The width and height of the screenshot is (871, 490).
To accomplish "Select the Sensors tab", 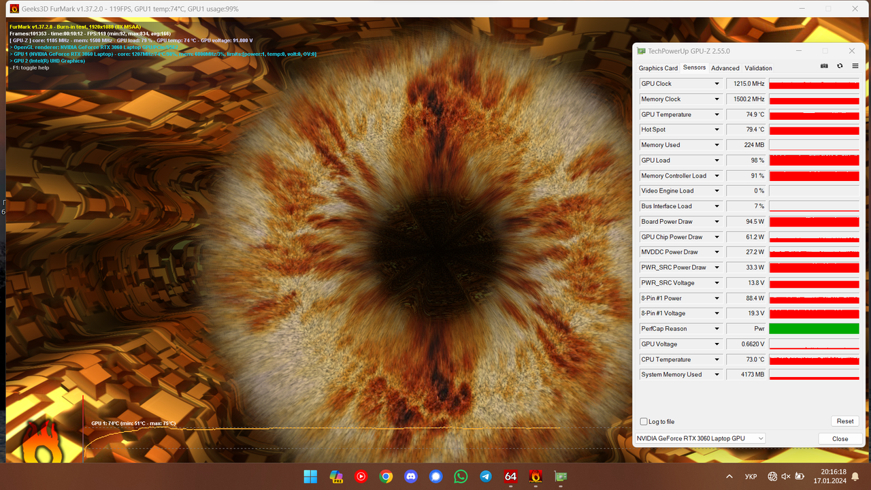I will 695,67.
